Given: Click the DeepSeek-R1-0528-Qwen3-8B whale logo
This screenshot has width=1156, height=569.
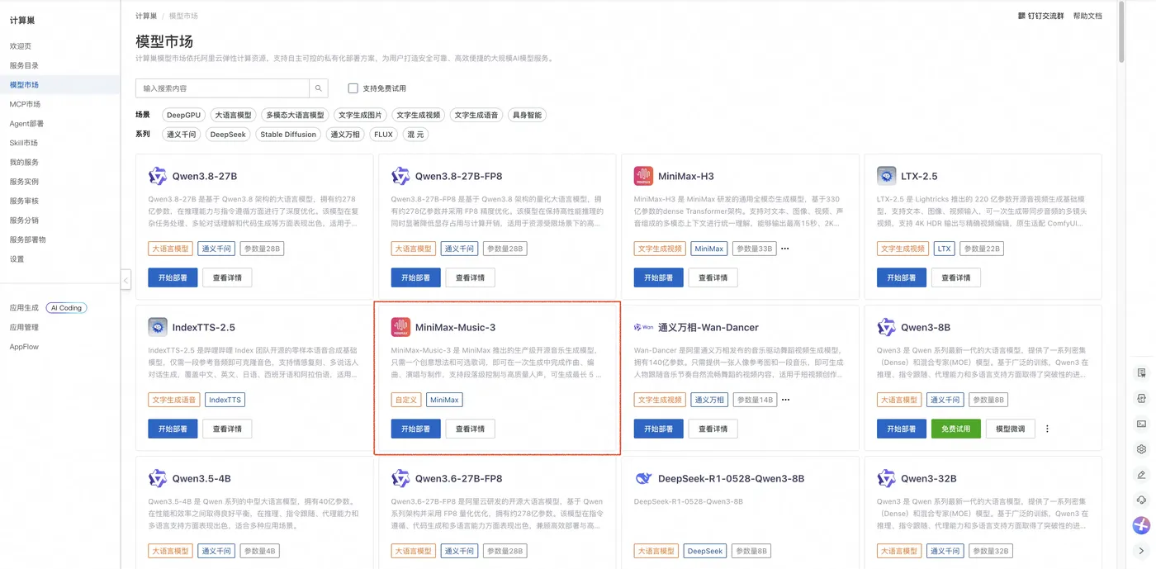Looking at the screenshot, I should [643, 478].
